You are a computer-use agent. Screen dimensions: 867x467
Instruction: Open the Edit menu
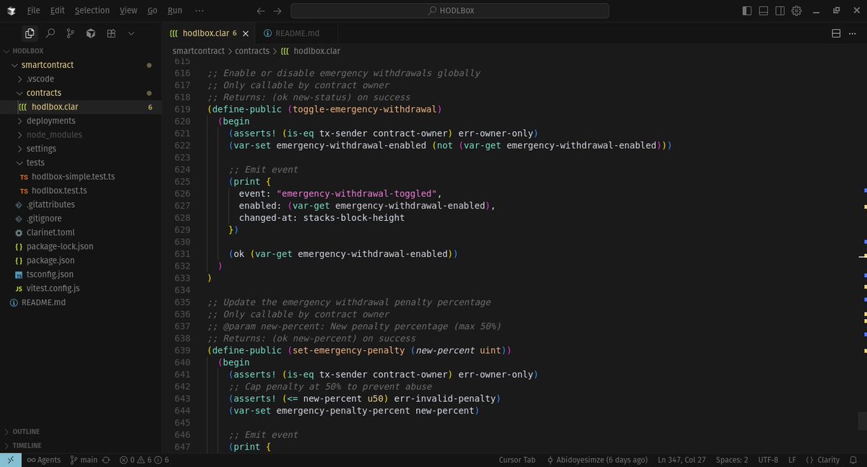(58, 11)
